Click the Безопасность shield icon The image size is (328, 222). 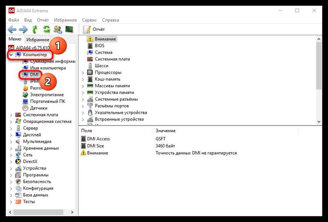click(18, 181)
